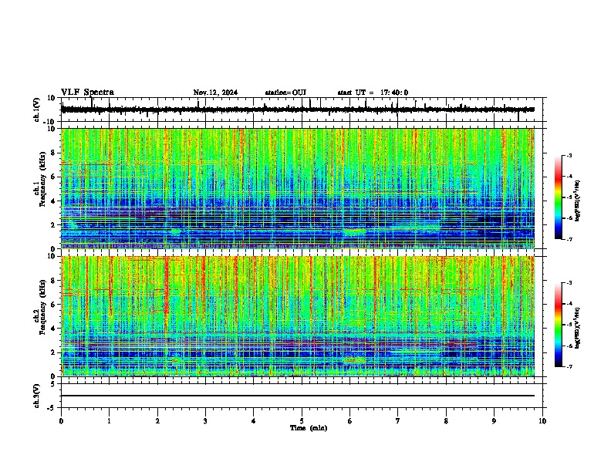This screenshot has height=472, width=611.
Task: Select the "start UT = 17:40: 0" text
Action: point(373,93)
